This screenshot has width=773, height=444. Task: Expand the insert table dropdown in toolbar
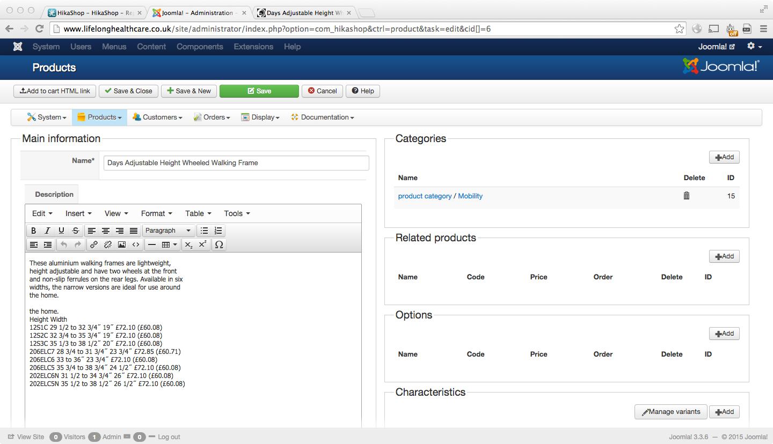click(170, 245)
